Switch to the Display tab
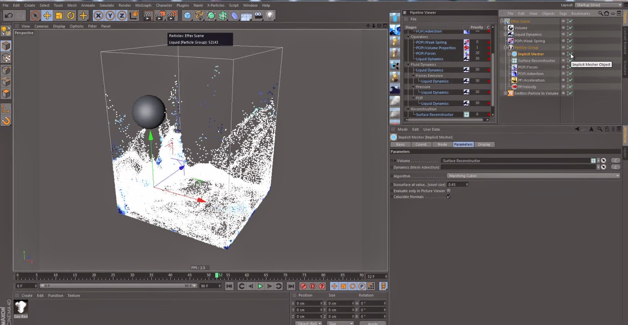The image size is (628, 325). pyautogui.click(x=484, y=144)
